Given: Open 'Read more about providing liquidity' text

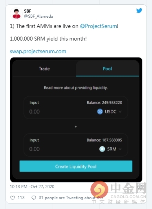Looking at the screenshot, I should [76, 88].
